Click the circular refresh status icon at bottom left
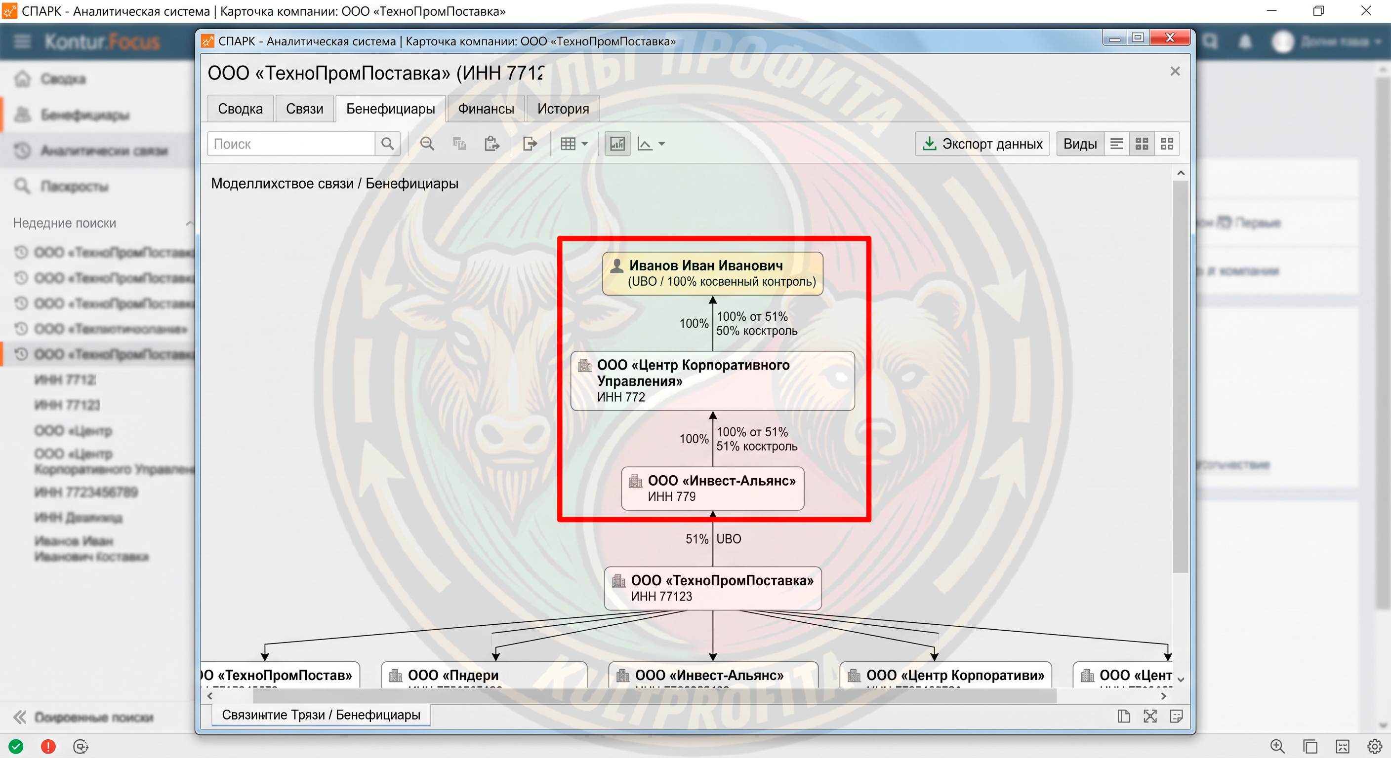Screen dimensions: 1391x758 81,747
